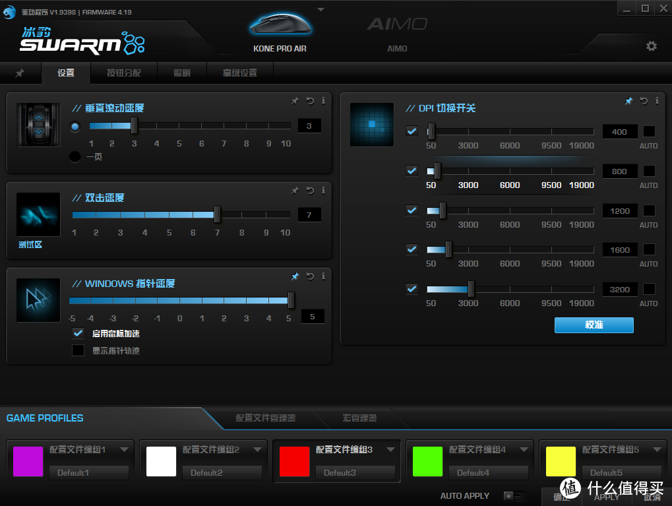
Task: Expand the 配置文件编组5 dropdown
Action: 657,449
